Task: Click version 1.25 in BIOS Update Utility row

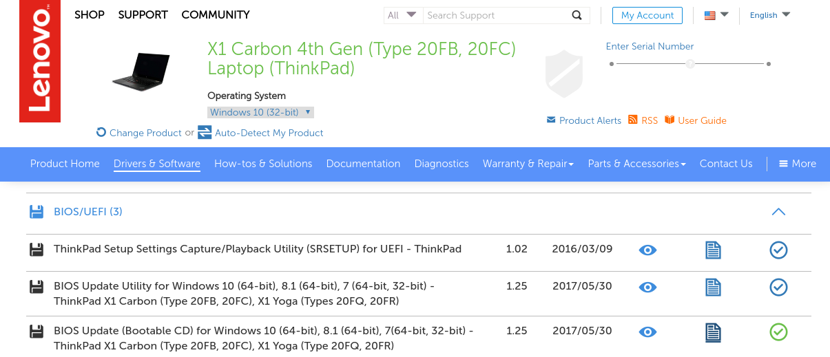Action: [x=517, y=286]
